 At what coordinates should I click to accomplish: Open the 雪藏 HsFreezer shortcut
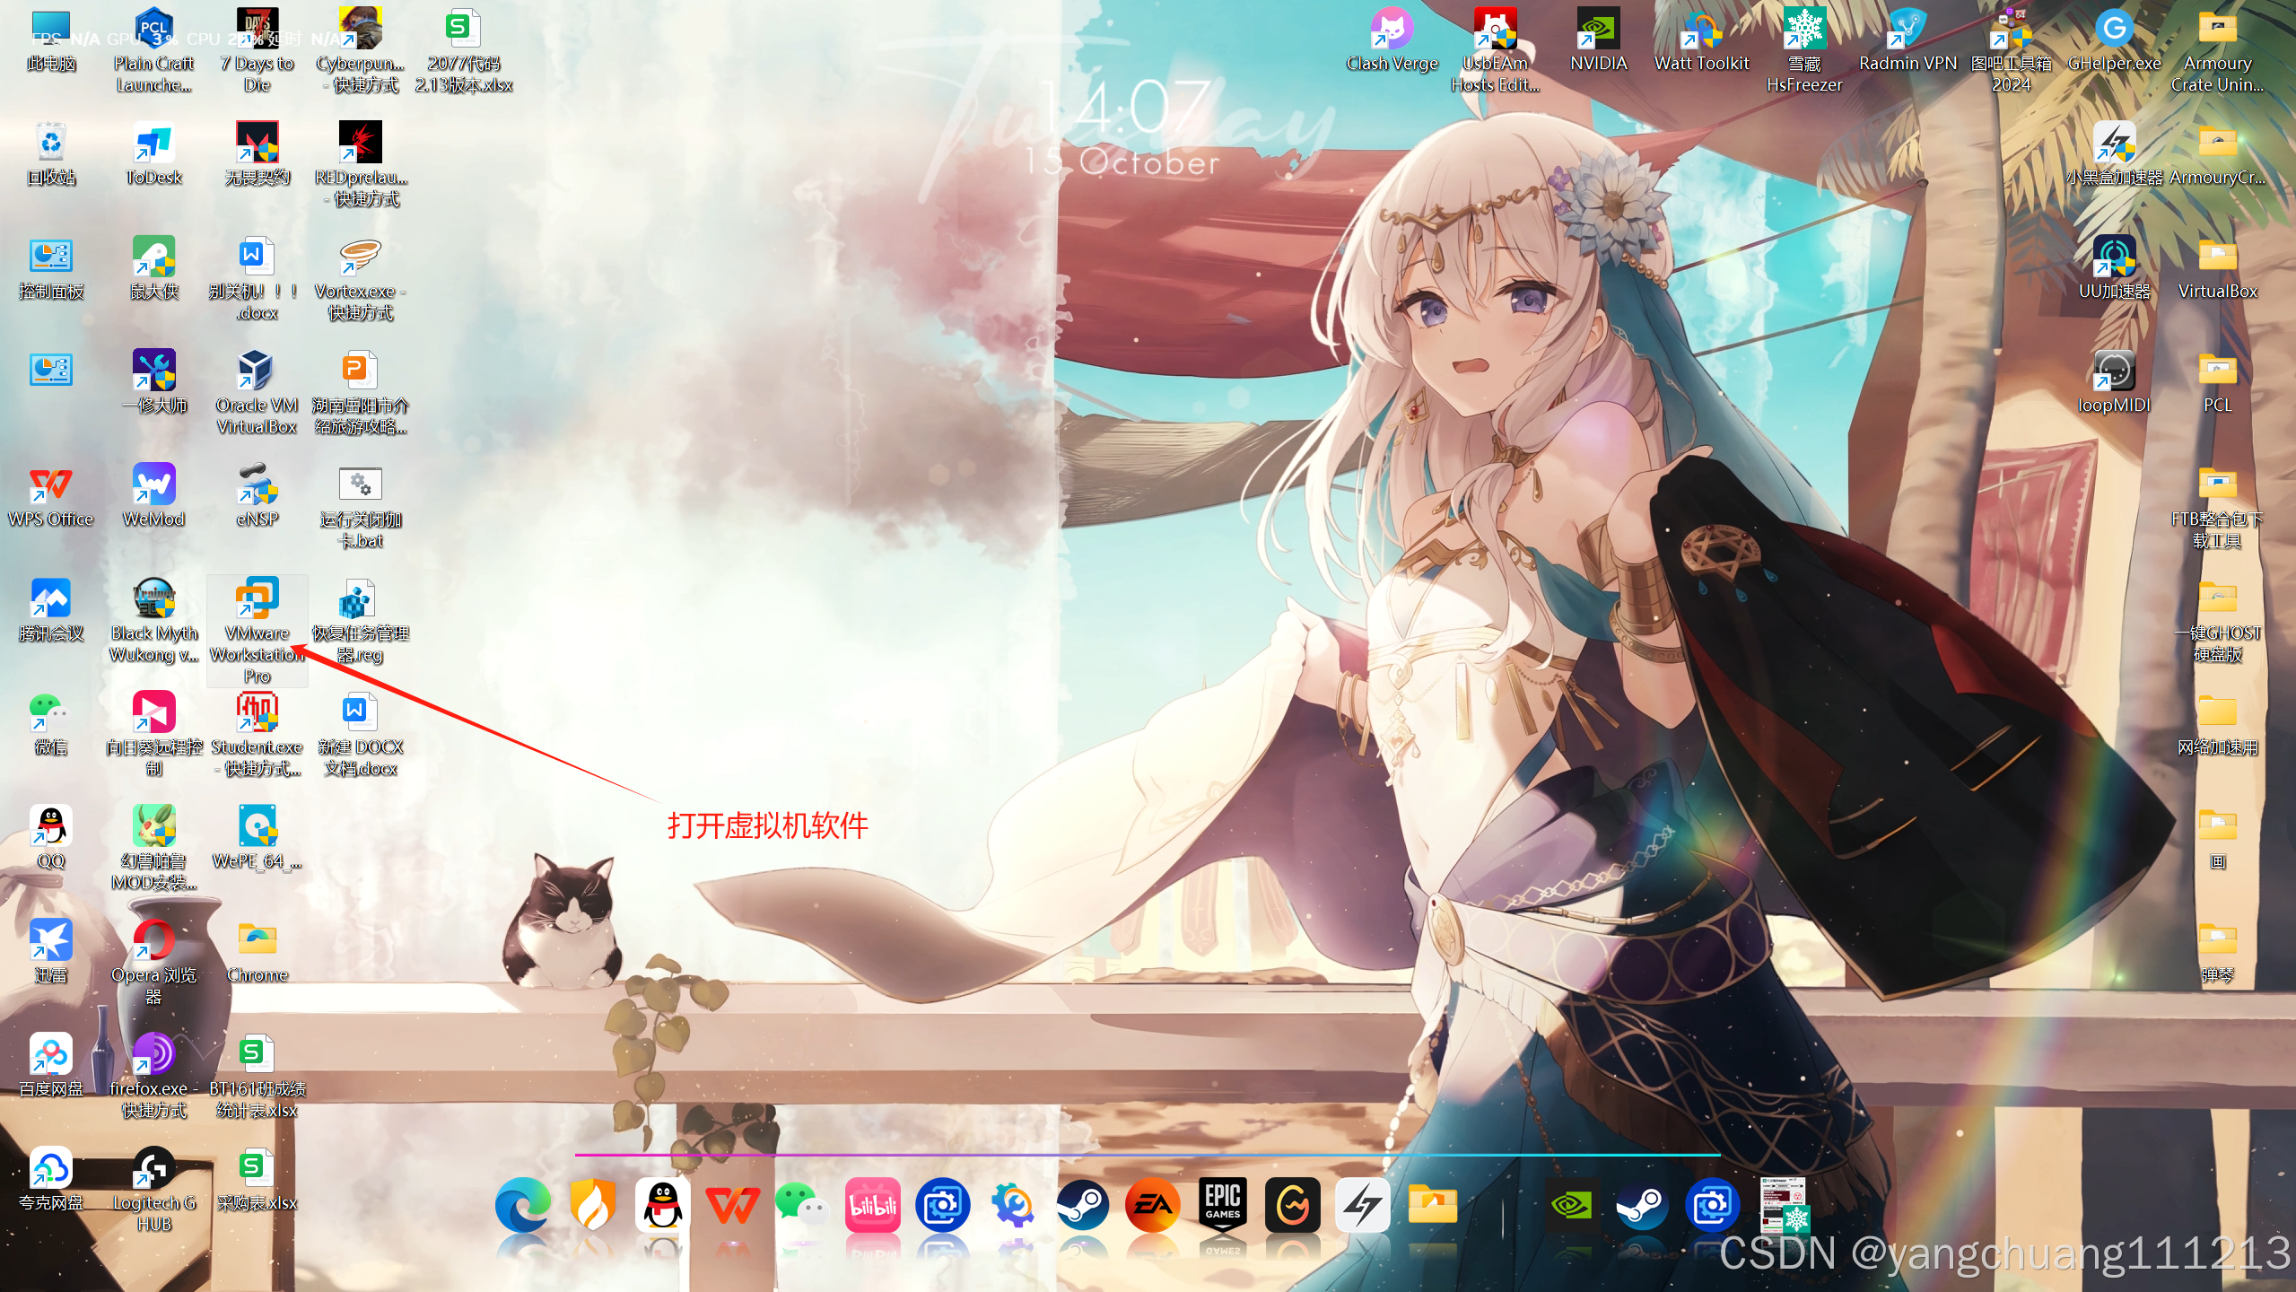tap(1804, 51)
